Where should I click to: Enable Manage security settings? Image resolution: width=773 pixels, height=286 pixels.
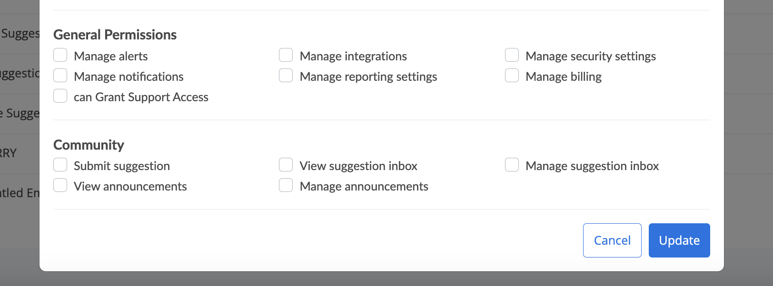point(512,55)
